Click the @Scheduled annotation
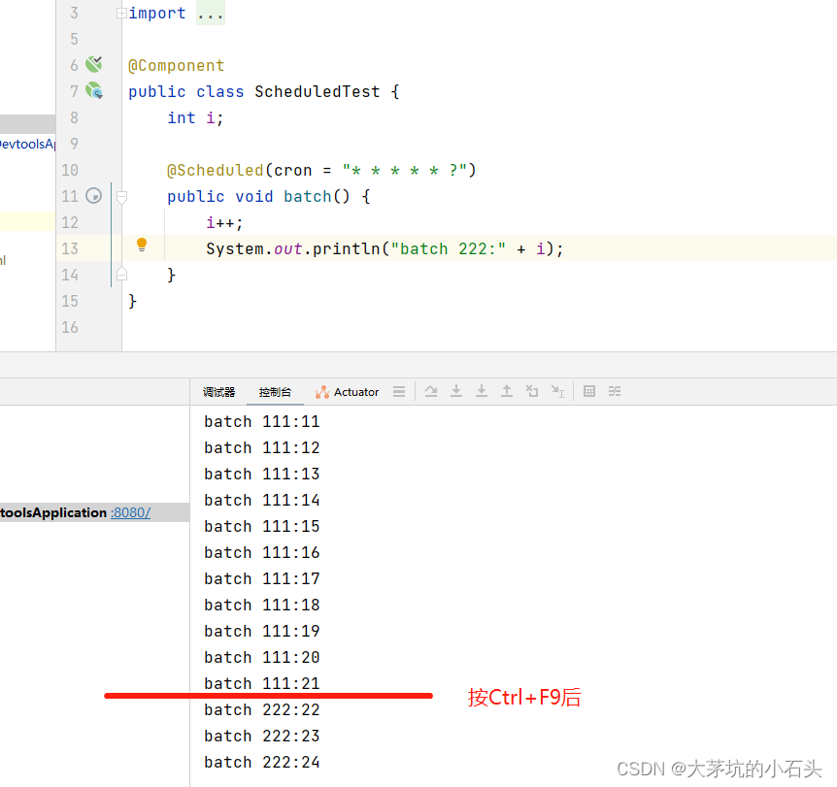 click(x=216, y=170)
